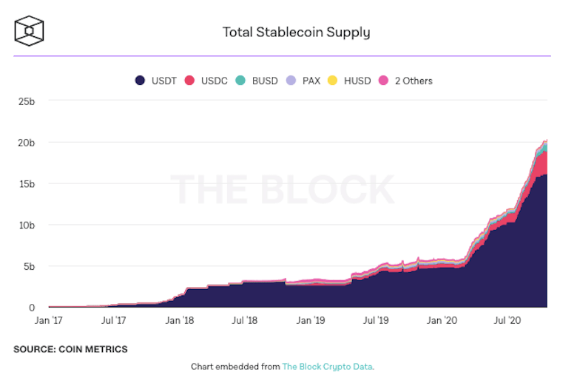577x383 pixels.
Task: Select the Jan '20 x-axis marker
Action: pos(442,320)
